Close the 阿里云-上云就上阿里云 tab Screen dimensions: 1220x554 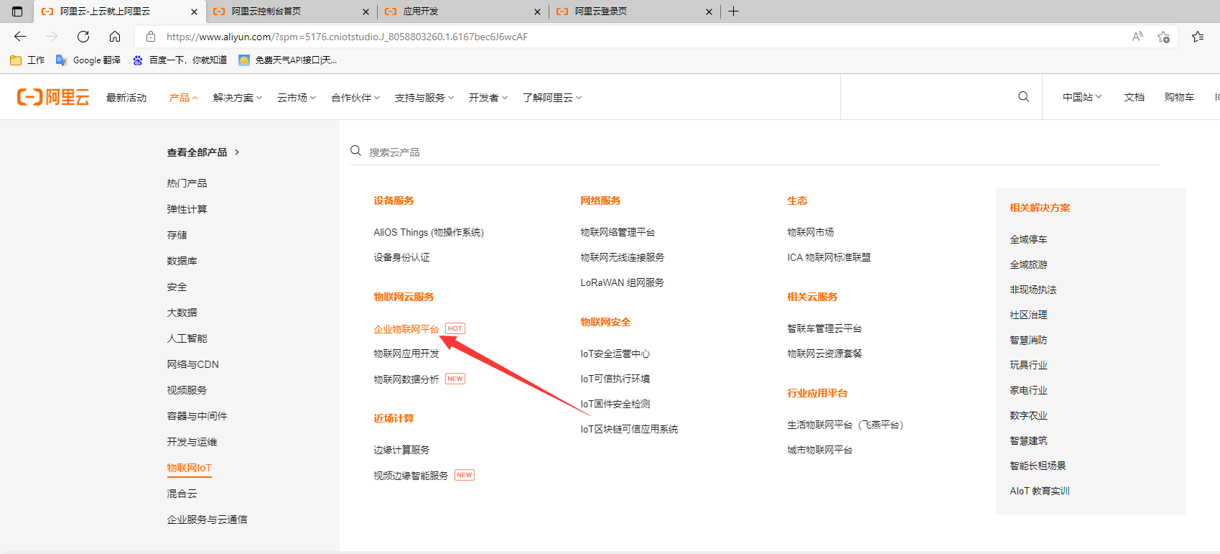194,11
